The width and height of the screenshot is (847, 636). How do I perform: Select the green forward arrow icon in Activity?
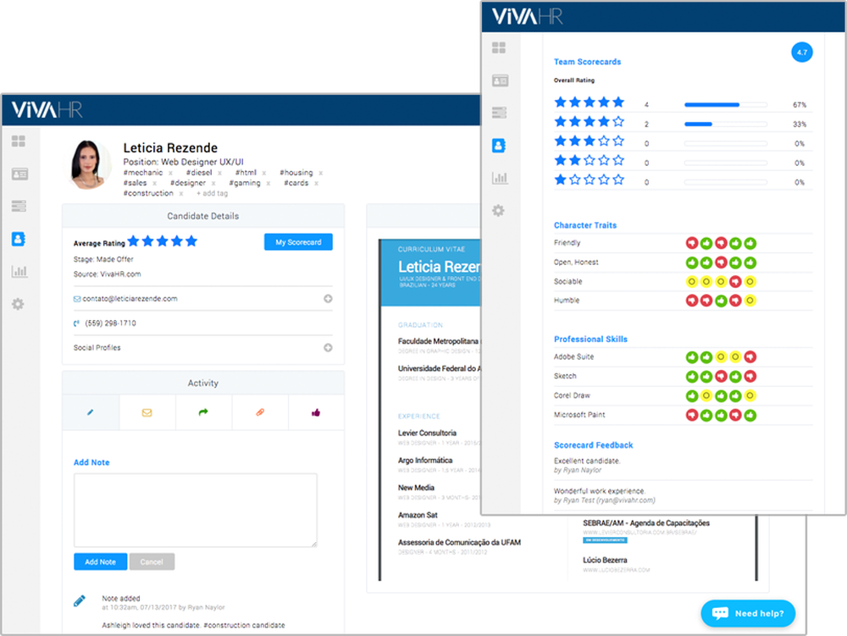(203, 412)
